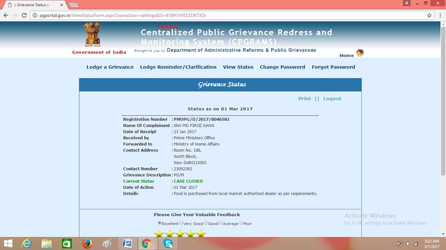The height and width of the screenshot is (250, 446).
Task: Select the Very Good feedback option
Action: 181,223
